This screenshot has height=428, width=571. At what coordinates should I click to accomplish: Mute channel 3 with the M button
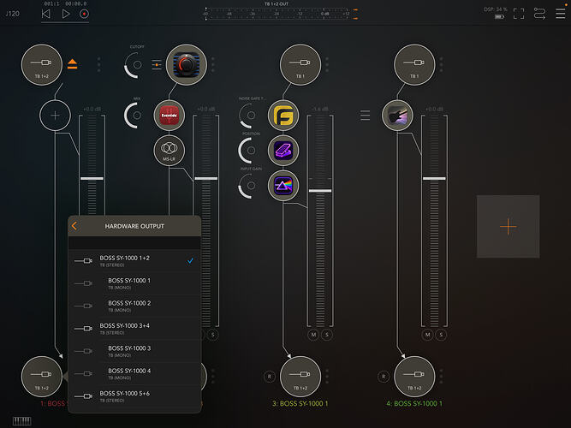click(x=313, y=335)
